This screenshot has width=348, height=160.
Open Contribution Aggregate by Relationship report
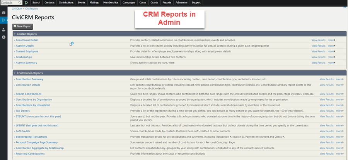coord(40,148)
